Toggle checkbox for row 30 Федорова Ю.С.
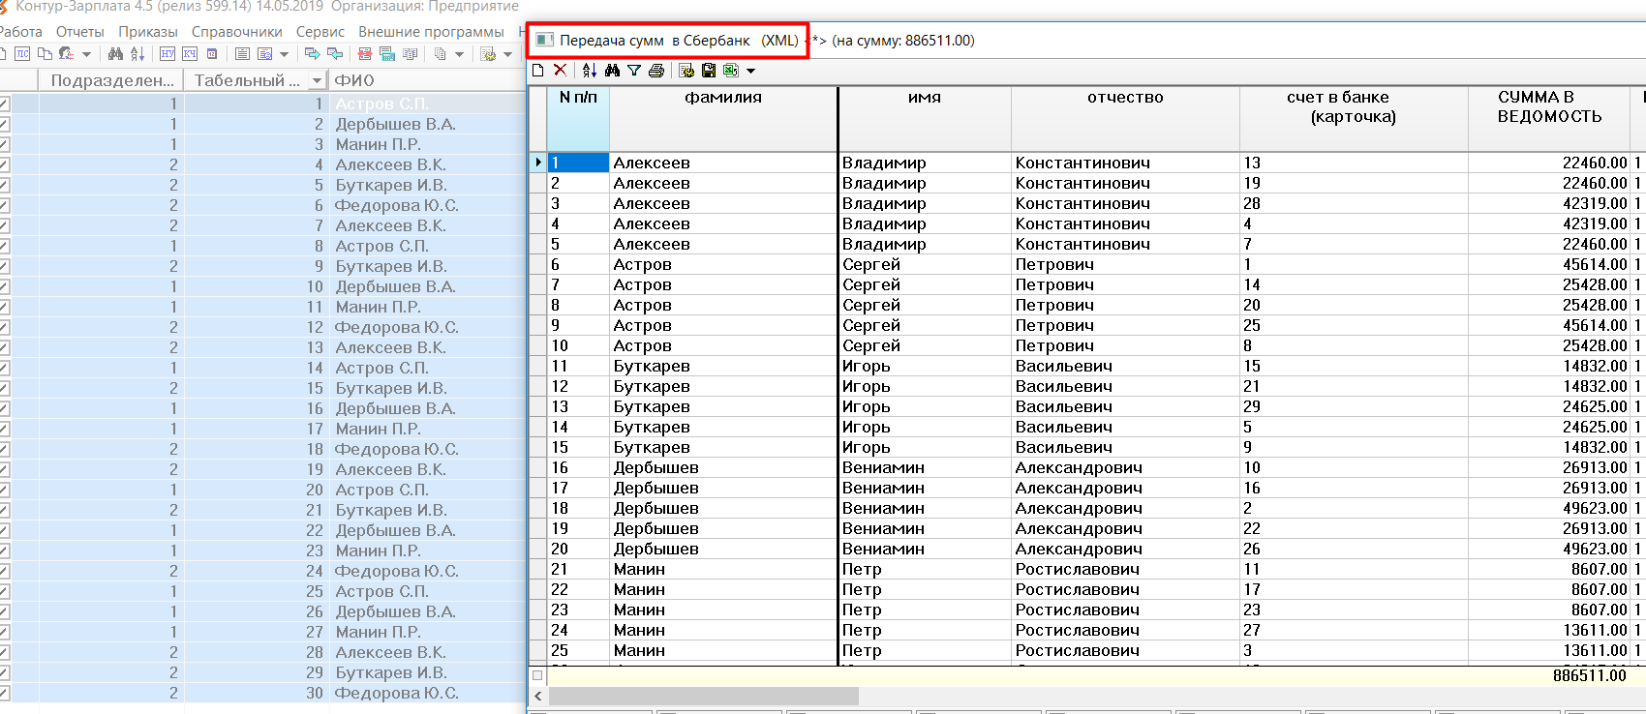This screenshot has height=714, width=1646. click(x=4, y=693)
